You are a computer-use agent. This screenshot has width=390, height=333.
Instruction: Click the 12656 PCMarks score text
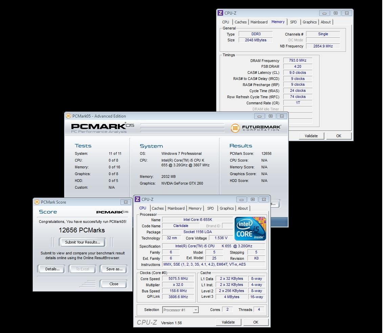pyautogui.click(x=82, y=230)
